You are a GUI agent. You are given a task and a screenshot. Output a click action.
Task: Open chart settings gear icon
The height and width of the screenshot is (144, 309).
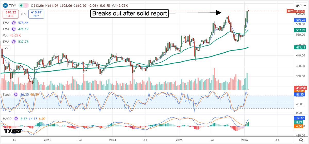click(301, 140)
